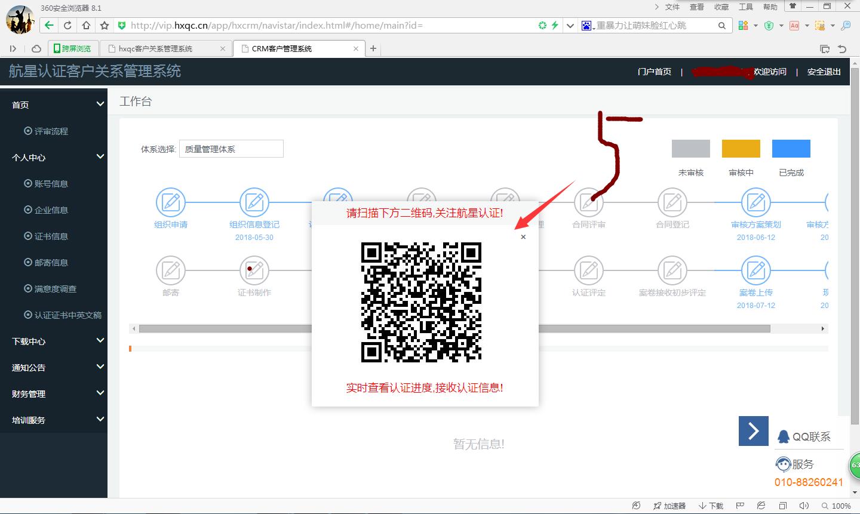Viewport: 860px width, 514px height.
Task: Click the 邮寄 step icon
Action: tap(171, 270)
